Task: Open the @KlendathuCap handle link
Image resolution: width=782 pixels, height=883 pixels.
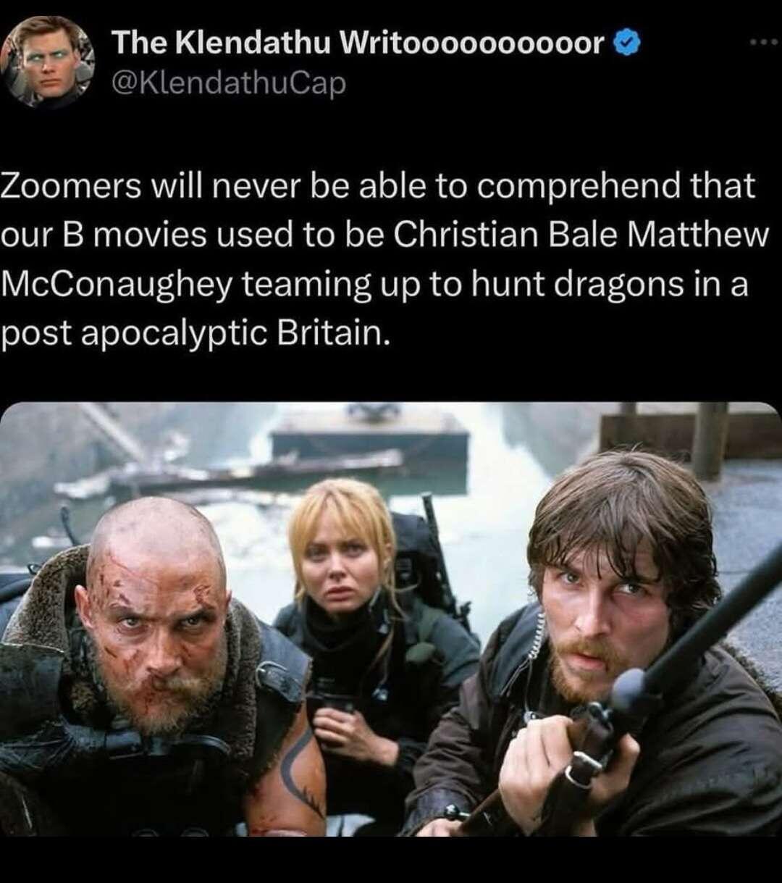Action: click(x=228, y=83)
